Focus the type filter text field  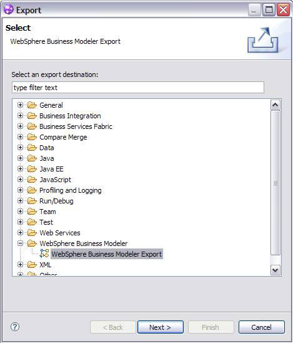138,88
